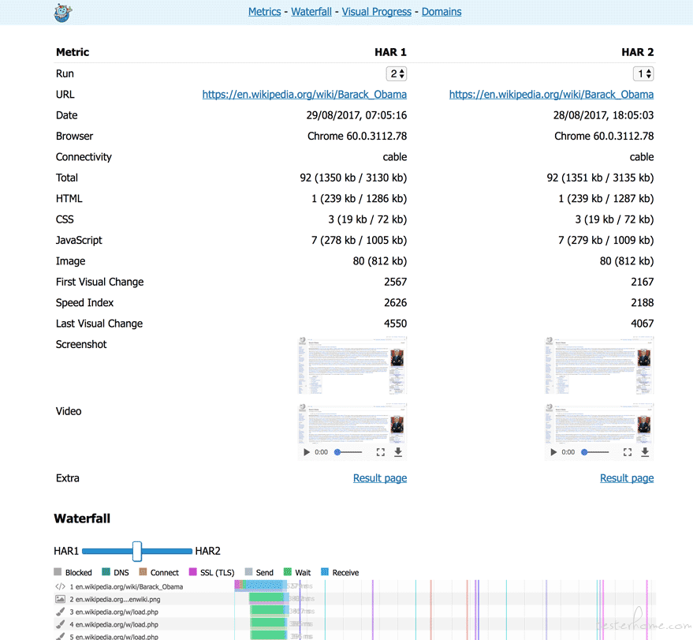The width and height of the screenshot is (693, 640).
Task: Click the SSL (TLS) legend swatch
Action: (192, 572)
